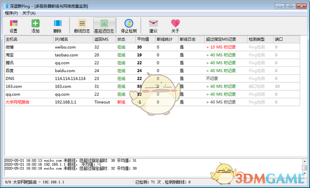The width and height of the screenshot is (310, 188).
Task: Click the port value 80 cell
Action: pyautogui.click(x=277, y=87)
